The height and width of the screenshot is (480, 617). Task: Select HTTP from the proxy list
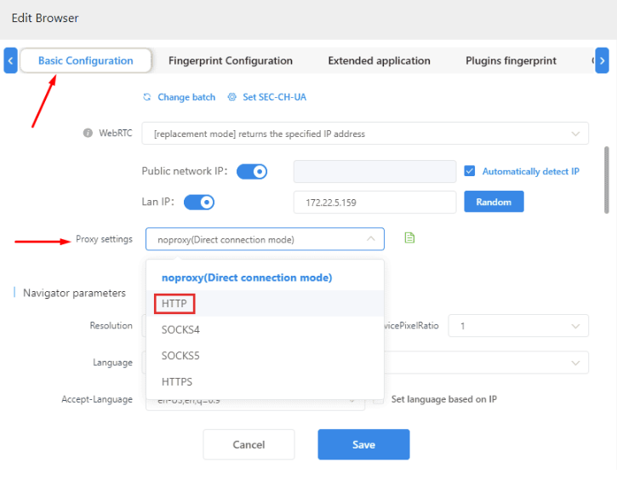pos(174,303)
